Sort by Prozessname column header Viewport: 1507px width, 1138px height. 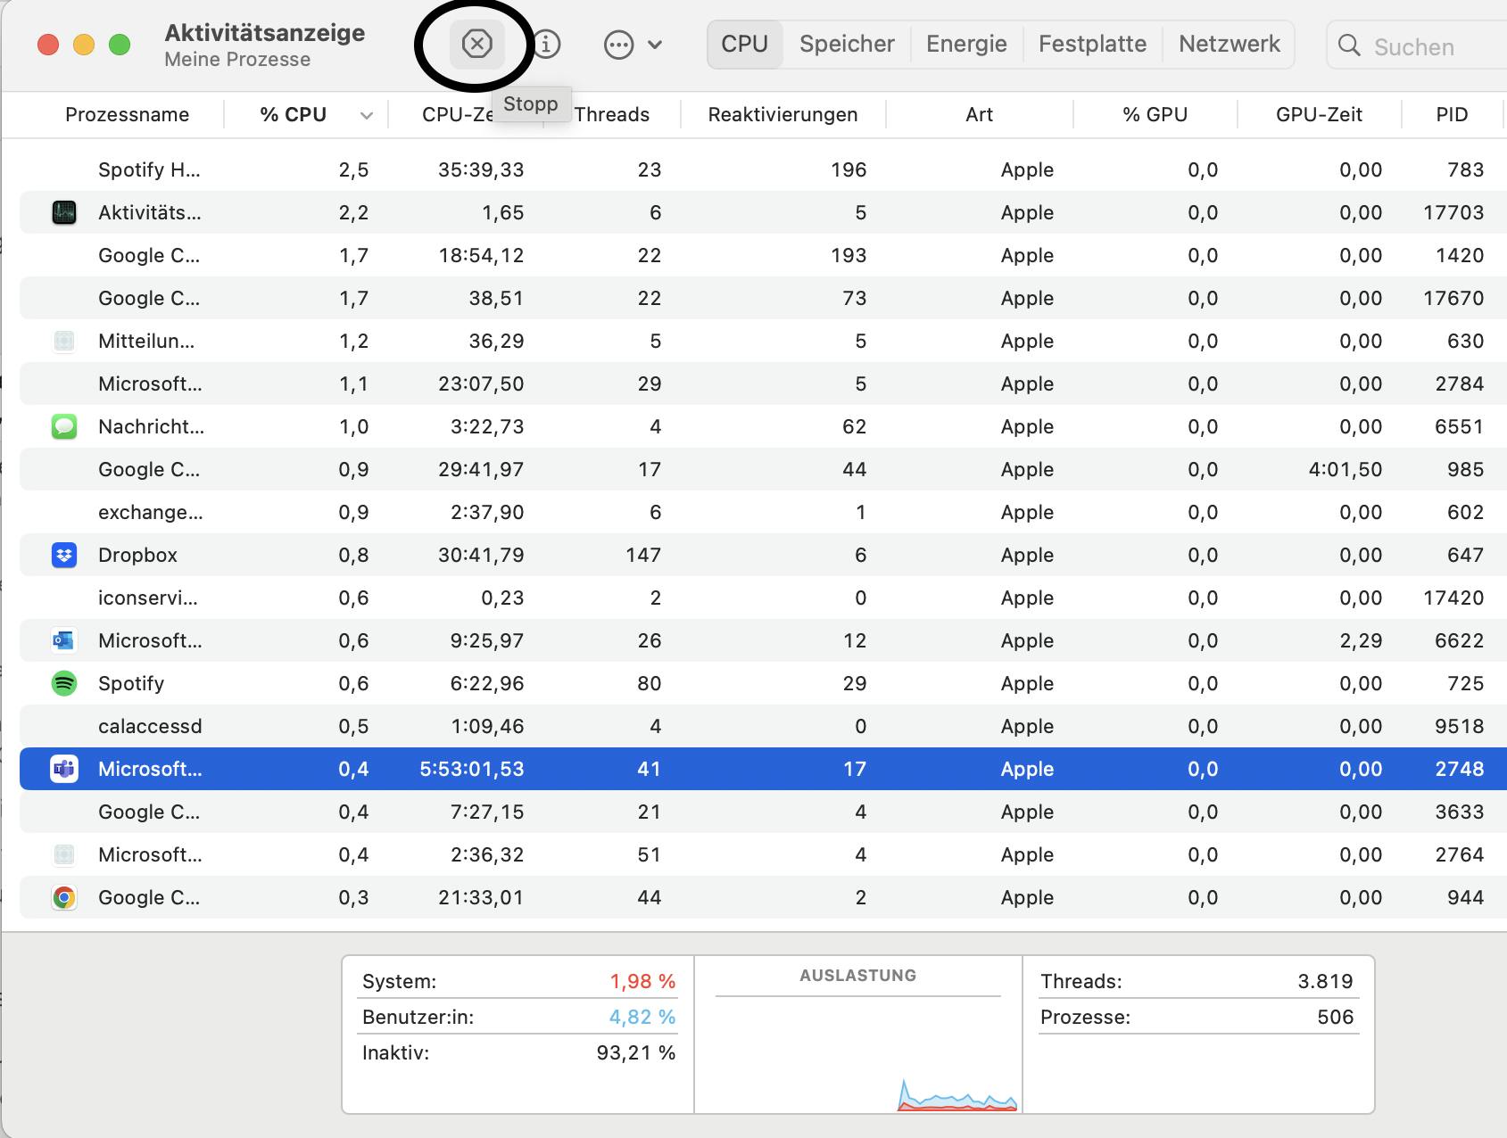point(128,114)
